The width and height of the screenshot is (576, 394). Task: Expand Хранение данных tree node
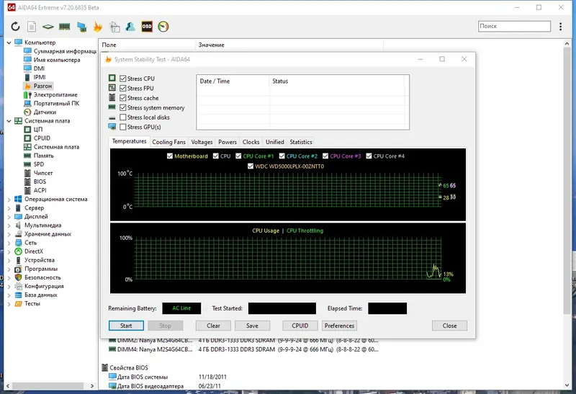pos(9,234)
